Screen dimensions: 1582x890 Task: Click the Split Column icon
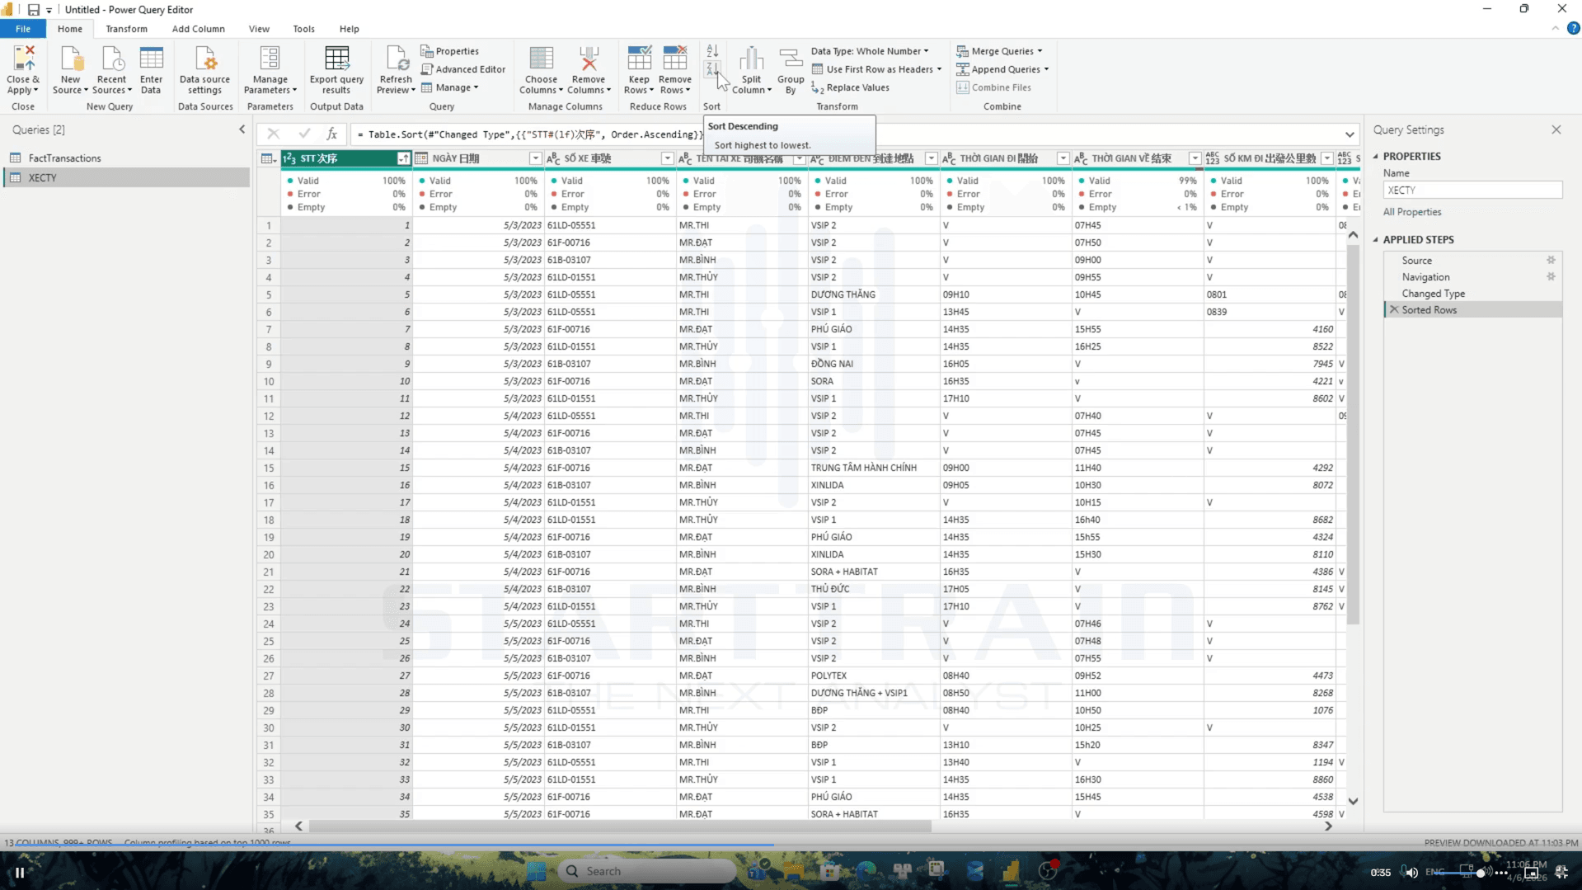click(751, 59)
